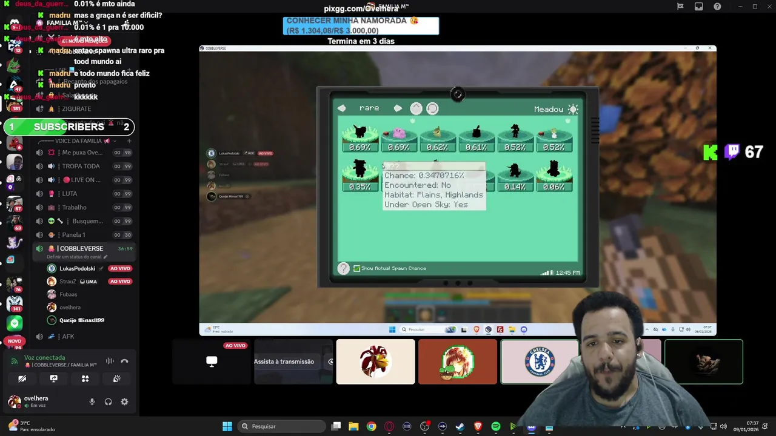The width and height of the screenshot is (776, 436).
Task: Click the NOVO unread indicator in server list
Action: (x=14, y=342)
